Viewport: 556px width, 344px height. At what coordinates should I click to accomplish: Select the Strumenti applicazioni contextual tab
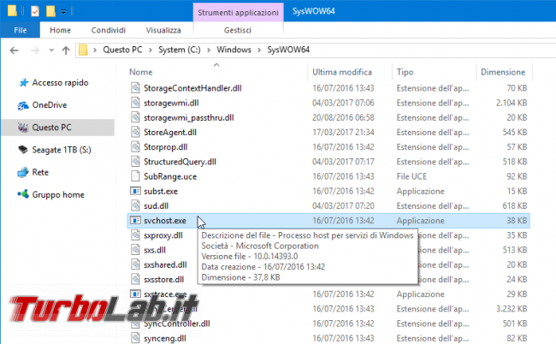pos(238,13)
